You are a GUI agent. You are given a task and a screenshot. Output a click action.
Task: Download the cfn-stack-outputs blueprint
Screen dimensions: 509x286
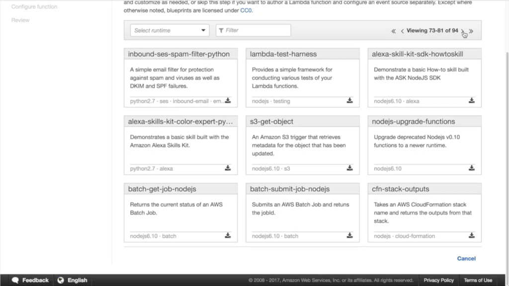coord(472,235)
